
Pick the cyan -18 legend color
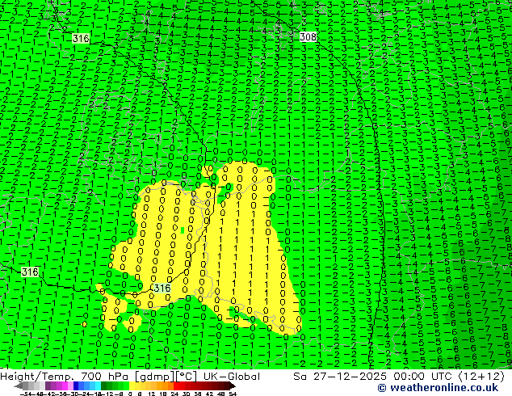tap(99, 386)
